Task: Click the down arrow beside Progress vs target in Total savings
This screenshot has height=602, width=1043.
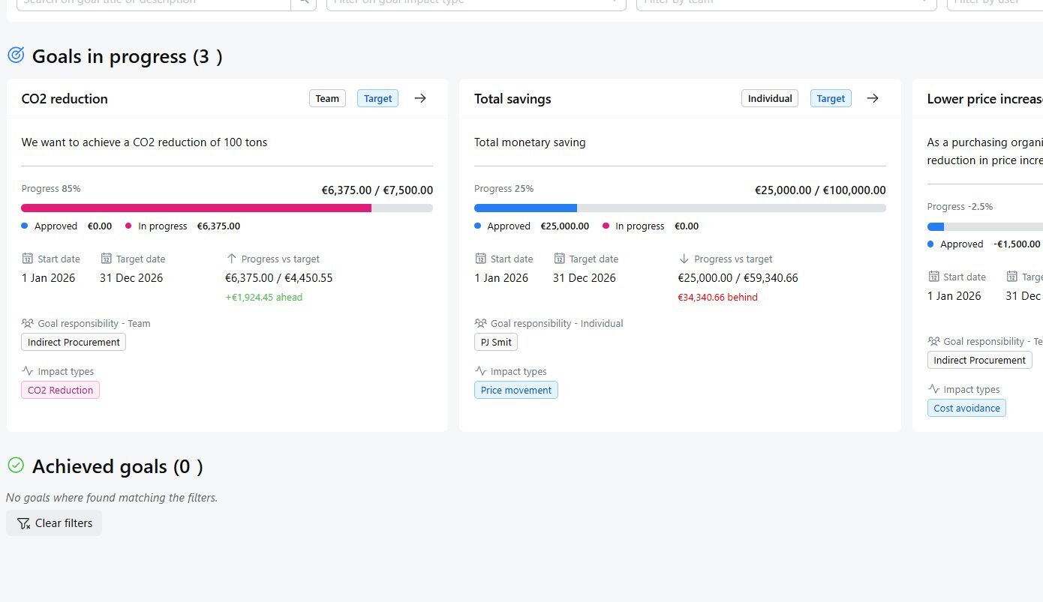Action: (684, 259)
